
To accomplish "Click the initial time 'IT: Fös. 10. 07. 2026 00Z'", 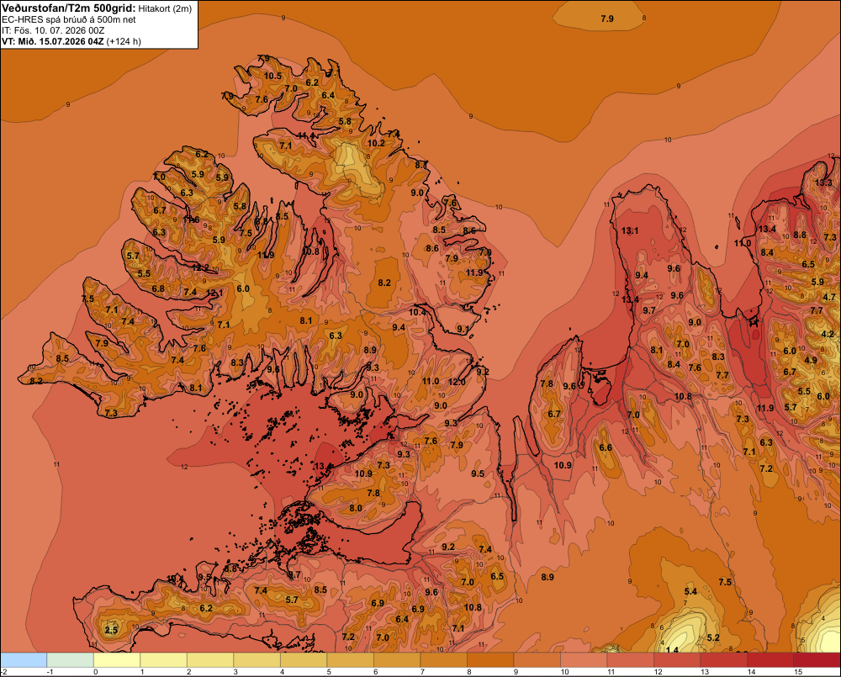I will tap(53, 30).
